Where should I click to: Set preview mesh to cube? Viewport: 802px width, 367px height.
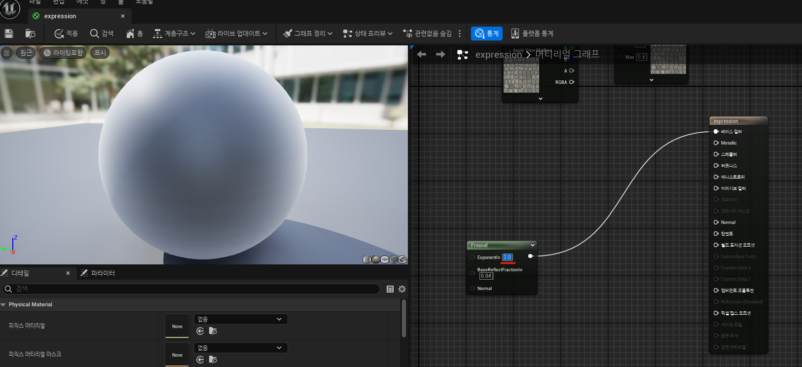click(394, 259)
